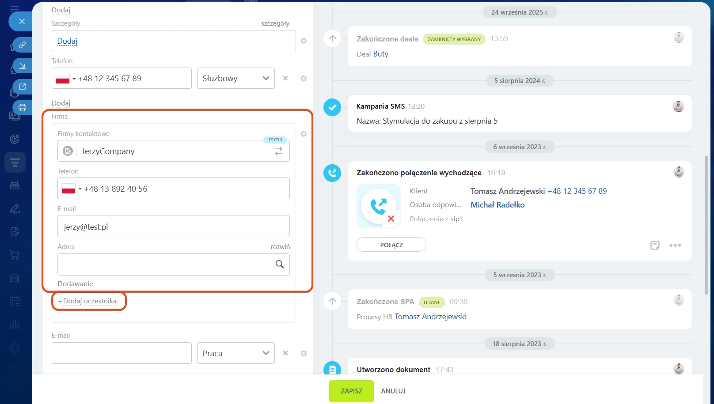Screen dimensions: 714x404
Task: Click the POŁĄCZ call button
Action: click(391, 245)
